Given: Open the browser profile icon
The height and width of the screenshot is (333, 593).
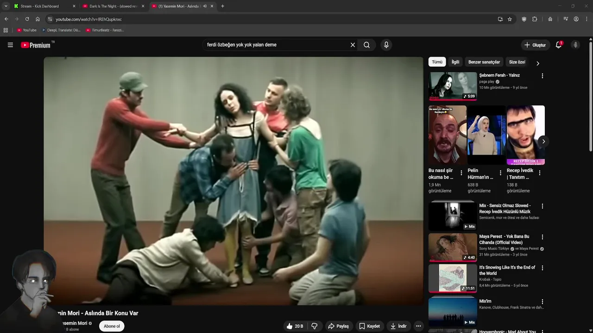Looking at the screenshot, I should [576, 19].
